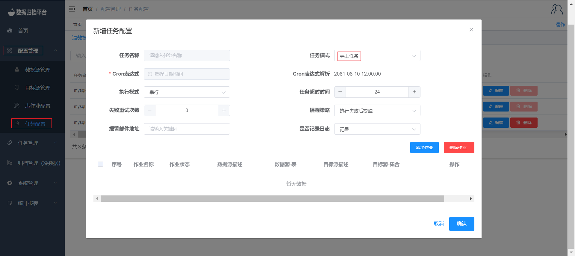Open 目标源管理 submenu item

click(32, 88)
